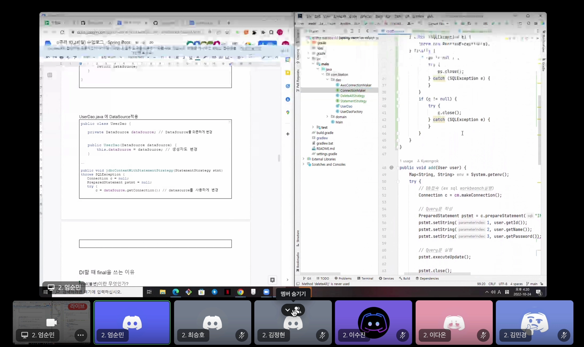584x347 pixels.
Task: Click the Chrome icon in taskbar
Action: pyautogui.click(x=240, y=292)
